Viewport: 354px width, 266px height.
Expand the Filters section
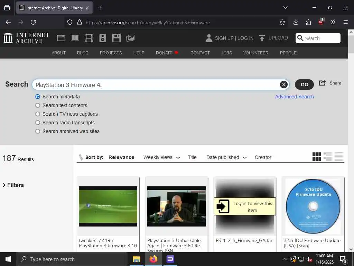tap(13, 185)
